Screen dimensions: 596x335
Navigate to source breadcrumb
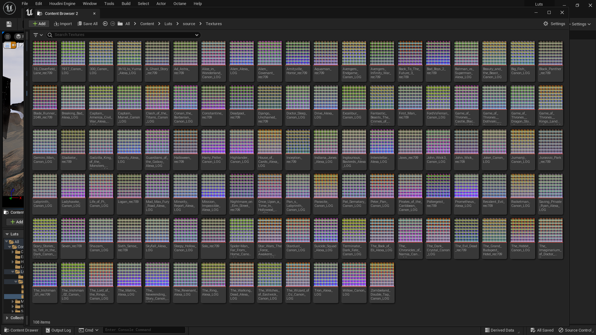coord(189,24)
